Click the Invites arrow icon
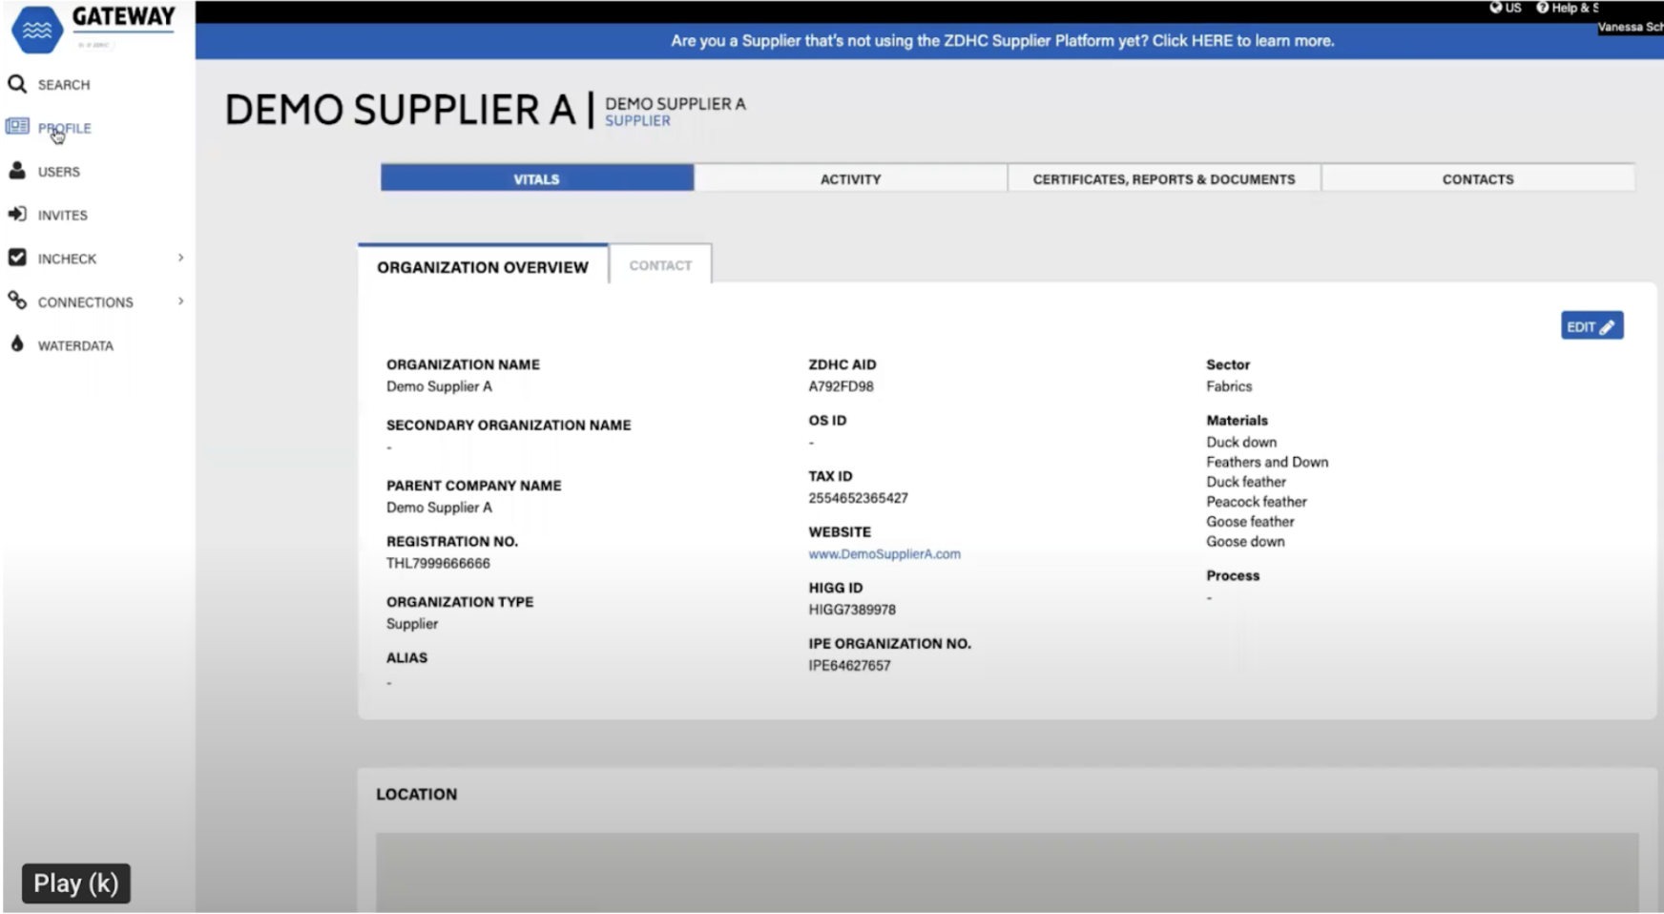This screenshot has width=1664, height=914. coord(17,215)
